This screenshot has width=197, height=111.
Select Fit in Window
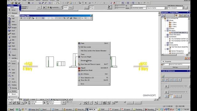click(x=94, y=74)
